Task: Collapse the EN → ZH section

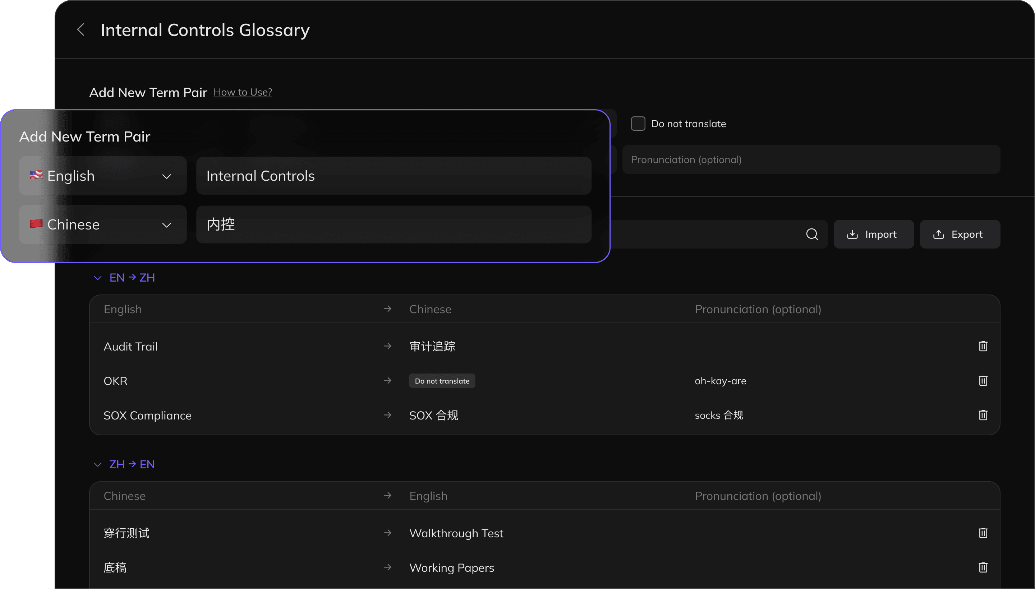Action: pyautogui.click(x=97, y=278)
